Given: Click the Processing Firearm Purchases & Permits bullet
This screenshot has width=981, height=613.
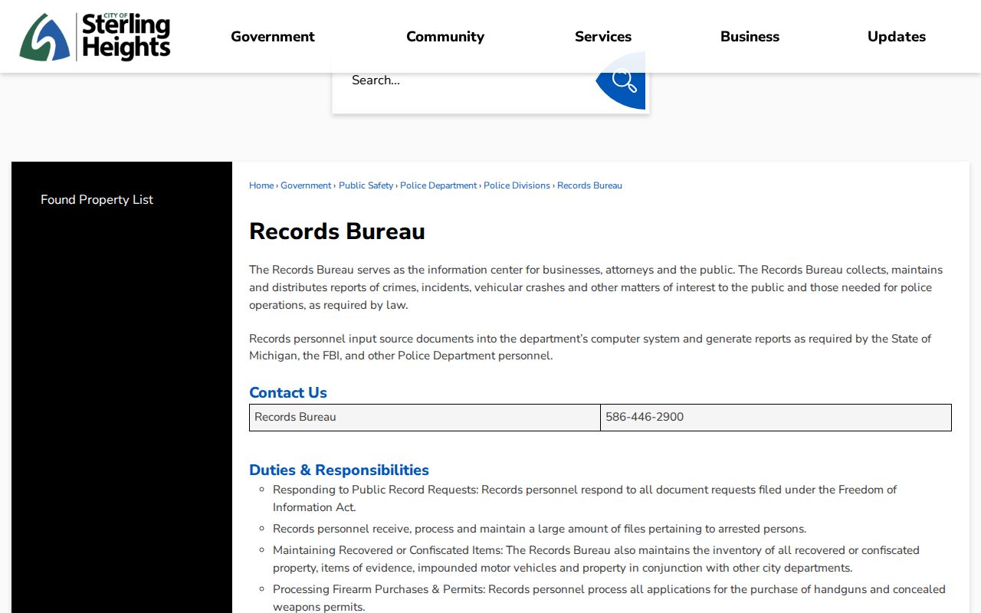Looking at the screenshot, I should (609, 598).
